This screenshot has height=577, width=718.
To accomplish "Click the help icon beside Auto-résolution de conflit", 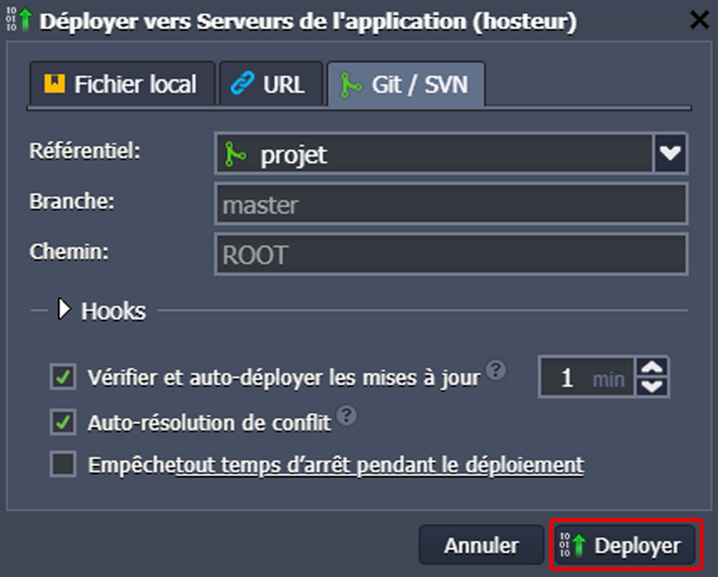I will click(347, 416).
